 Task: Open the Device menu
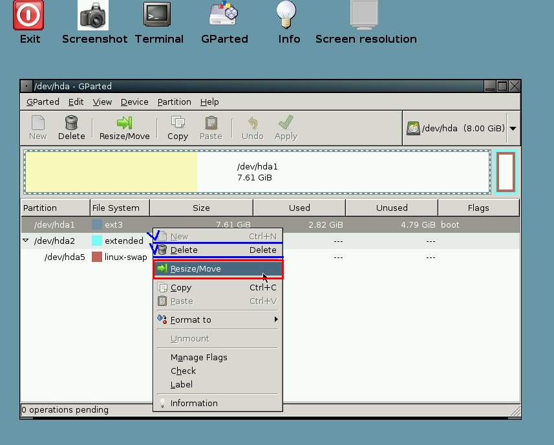134,102
